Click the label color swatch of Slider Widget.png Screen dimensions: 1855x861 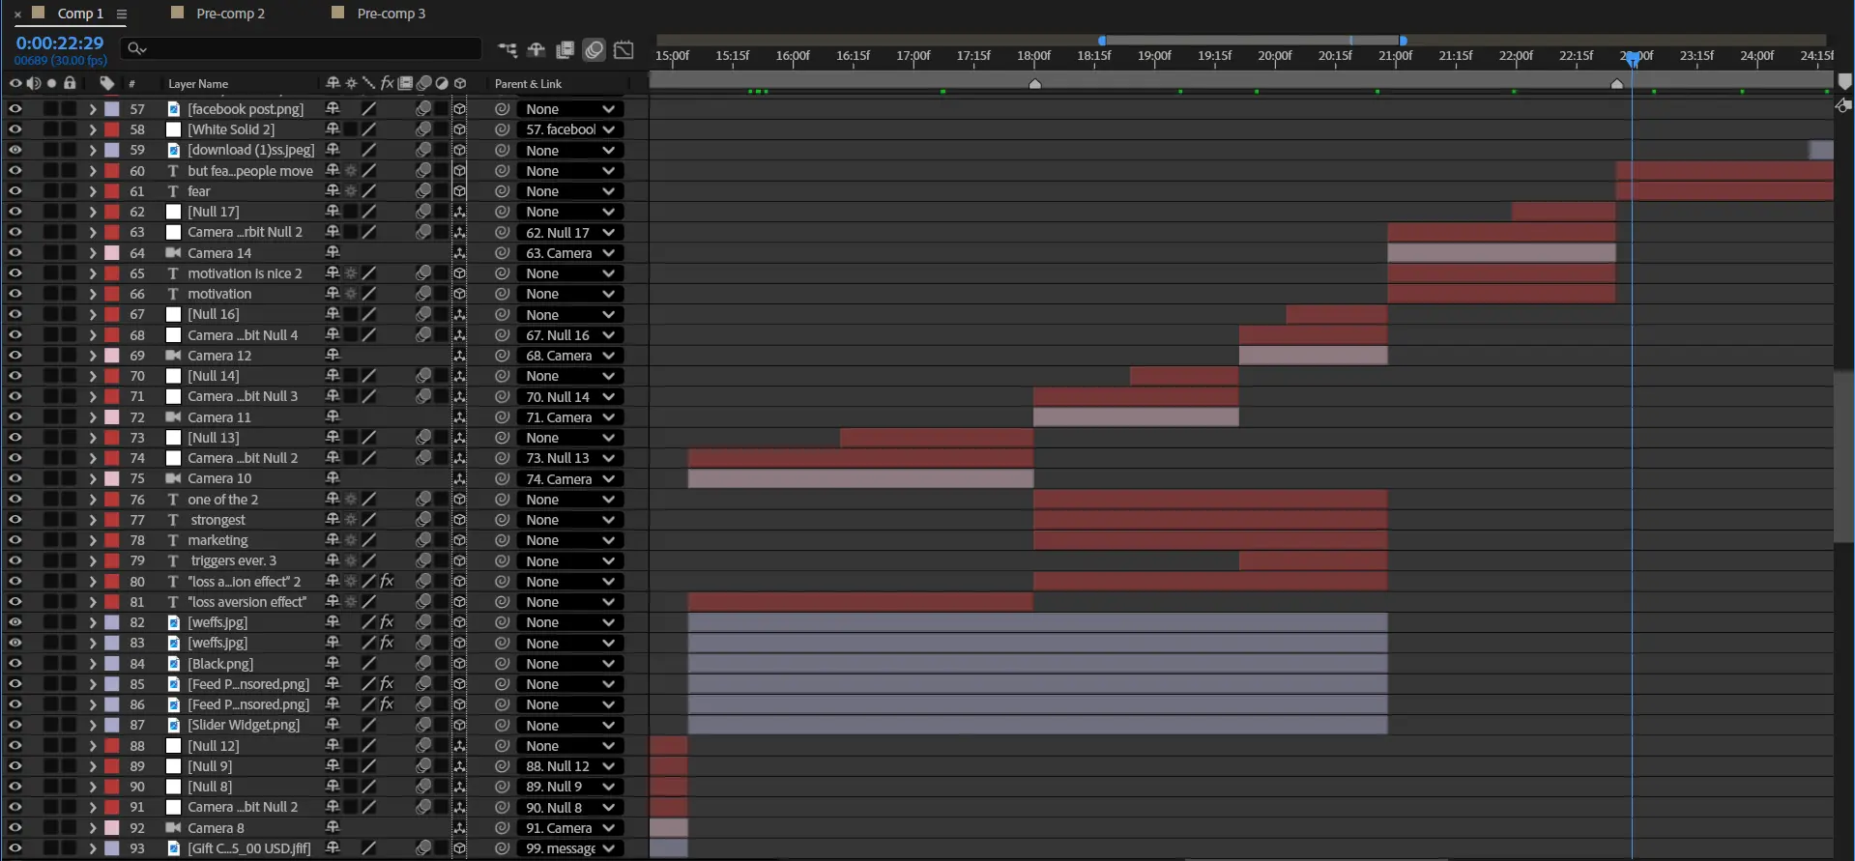(112, 725)
